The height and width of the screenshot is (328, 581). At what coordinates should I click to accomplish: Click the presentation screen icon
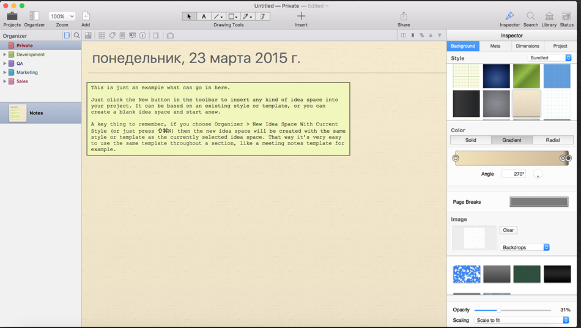(x=132, y=35)
